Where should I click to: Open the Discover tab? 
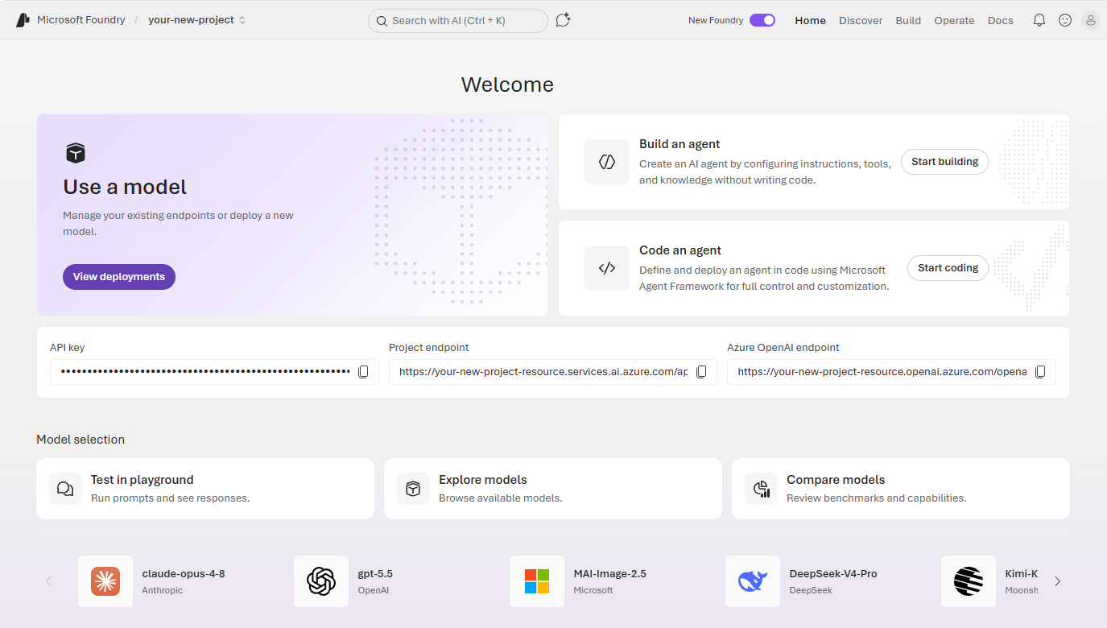click(x=861, y=20)
